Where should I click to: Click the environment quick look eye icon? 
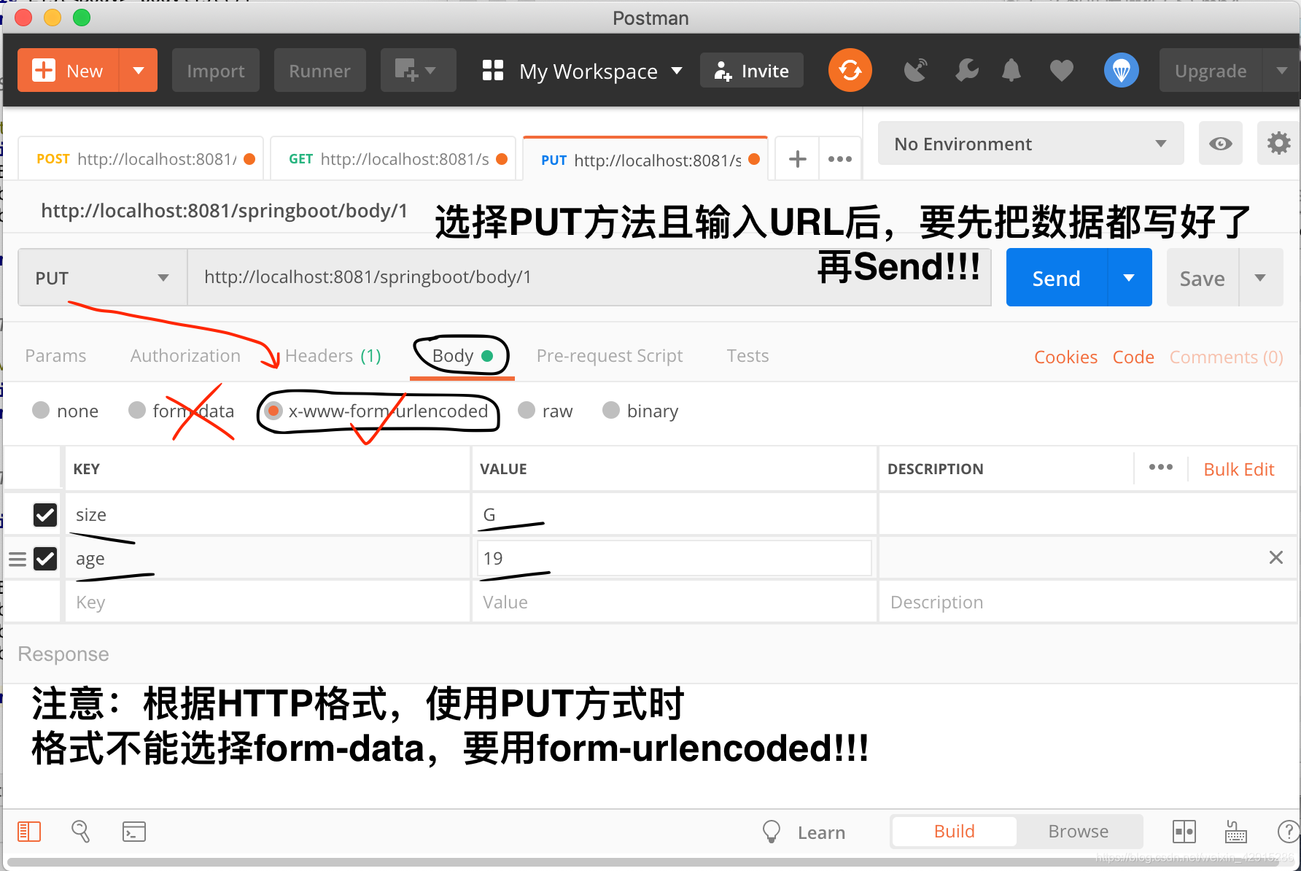(x=1220, y=143)
